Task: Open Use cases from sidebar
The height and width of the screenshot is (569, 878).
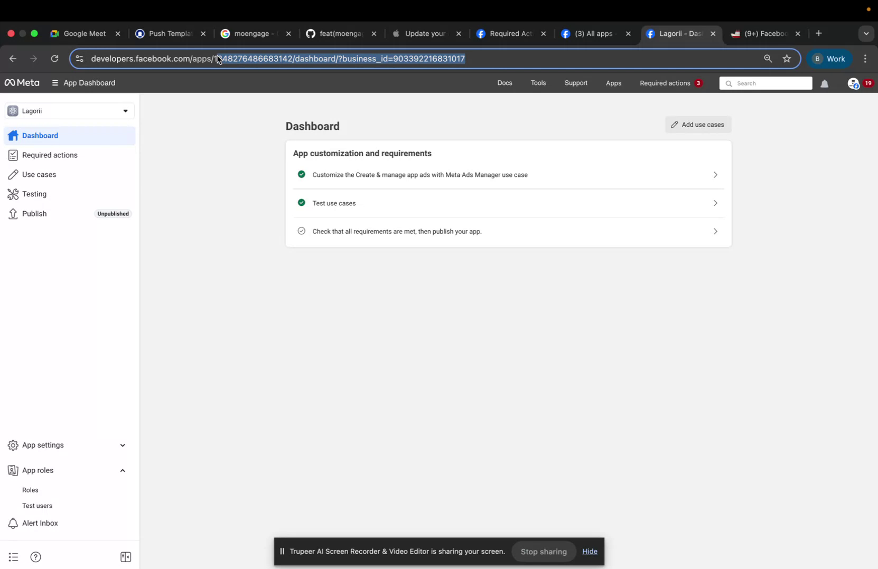Action: point(39,174)
